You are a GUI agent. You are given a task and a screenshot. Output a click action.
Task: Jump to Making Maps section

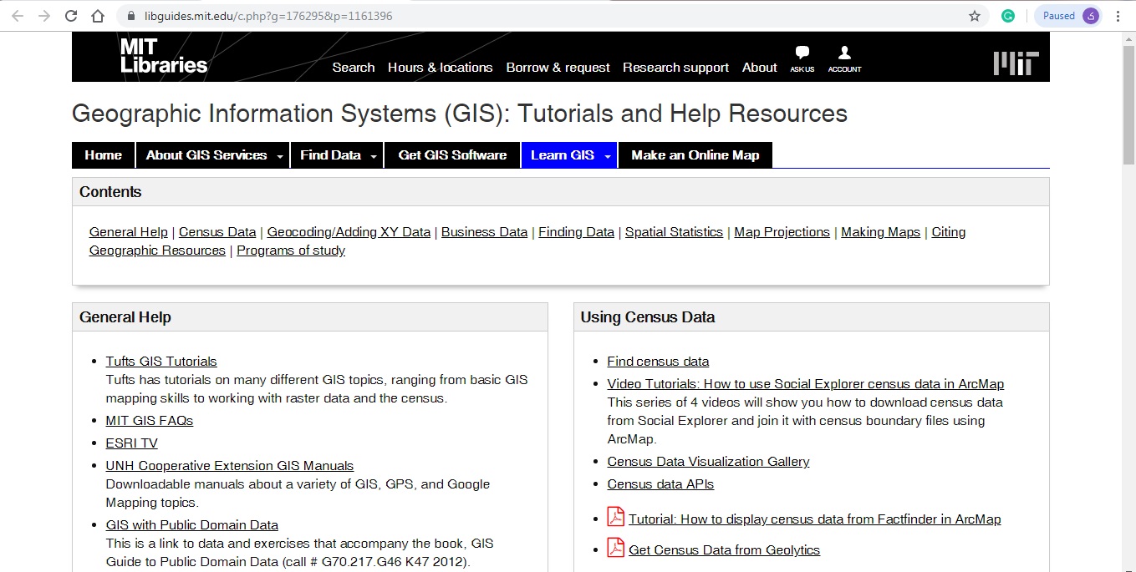coord(881,232)
